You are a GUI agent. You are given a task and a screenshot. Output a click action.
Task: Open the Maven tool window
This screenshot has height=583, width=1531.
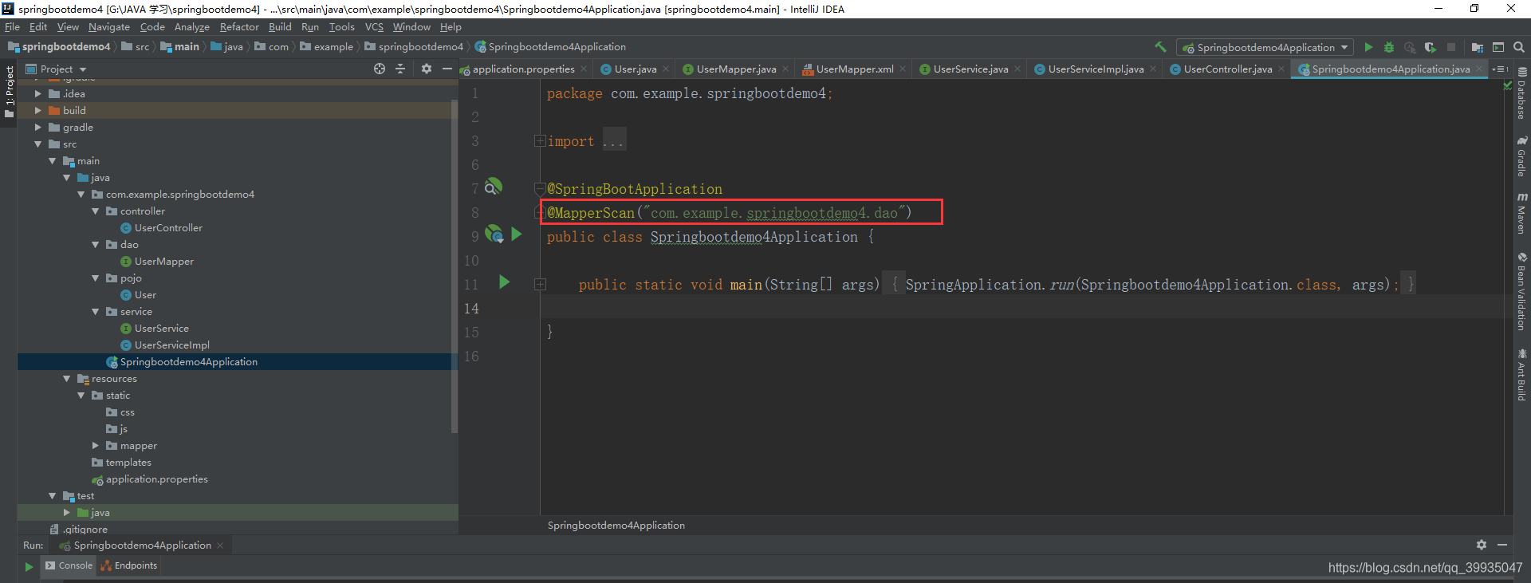click(1522, 213)
